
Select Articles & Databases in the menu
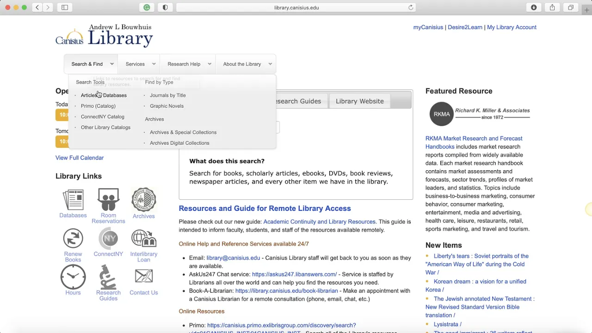point(104,95)
